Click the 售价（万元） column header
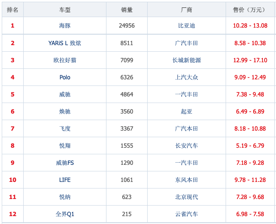Viewport: 276px width, 224px height. [250, 10]
